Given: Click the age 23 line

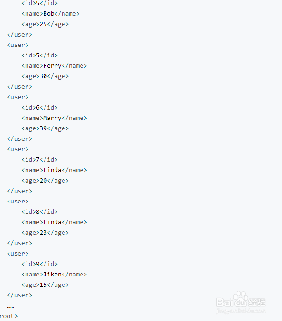Looking at the screenshot, I should (45, 233).
